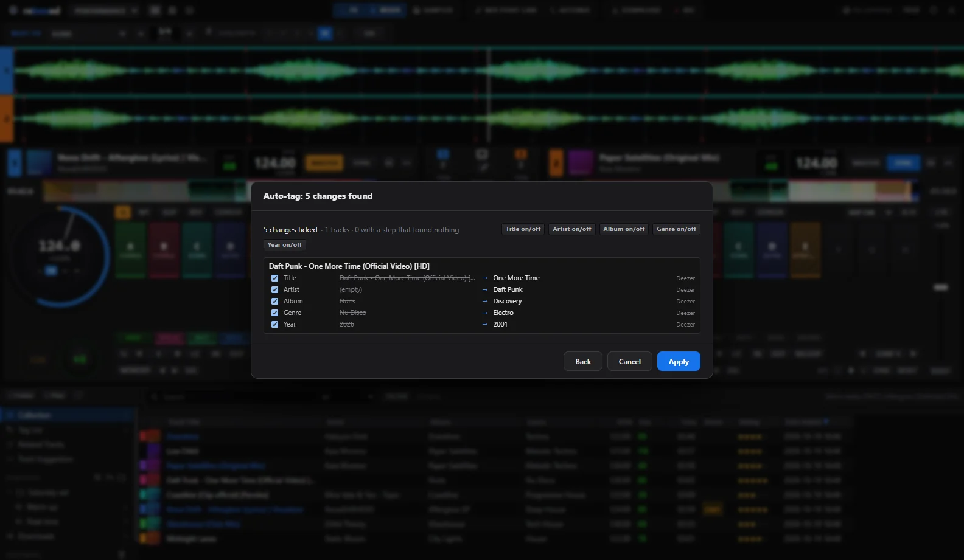Uncheck the Artist change checkbox

pyautogui.click(x=274, y=289)
